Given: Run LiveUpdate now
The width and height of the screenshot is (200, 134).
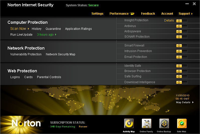Looking at the screenshot, I should (x=21, y=35).
